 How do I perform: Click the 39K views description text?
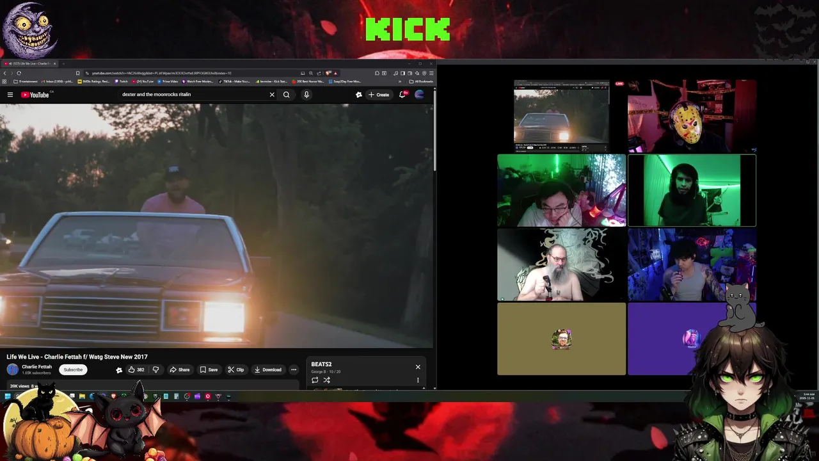[x=19, y=386]
